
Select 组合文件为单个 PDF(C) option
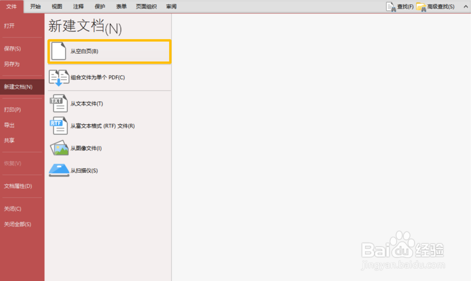[x=109, y=78]
